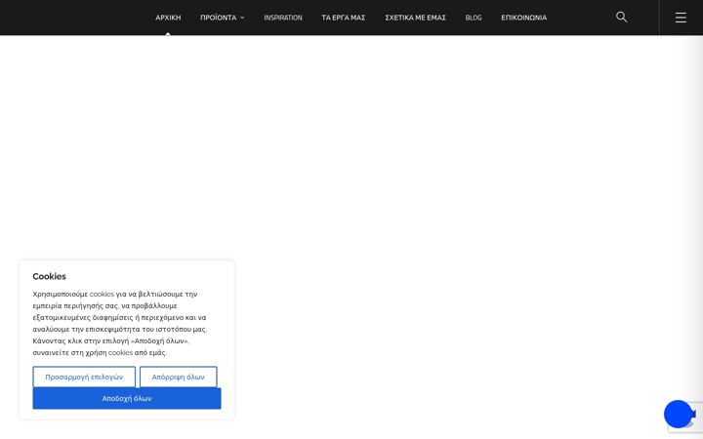The image size is (703, 439).
Task: Click the Απόρριψη όλων button
Action: [178, 377]
